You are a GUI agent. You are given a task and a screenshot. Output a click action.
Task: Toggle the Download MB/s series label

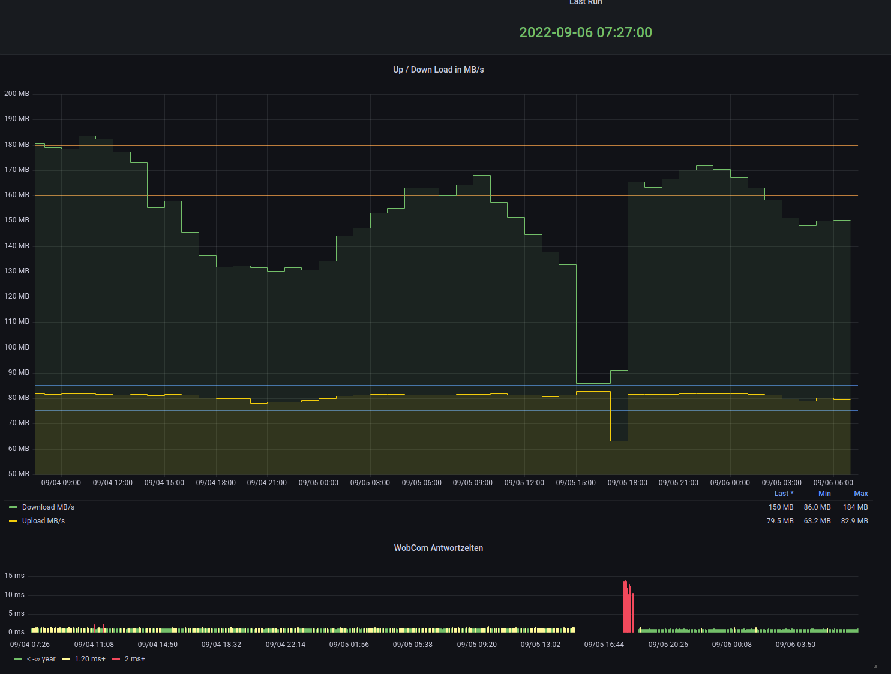click(x=48, y=507)
